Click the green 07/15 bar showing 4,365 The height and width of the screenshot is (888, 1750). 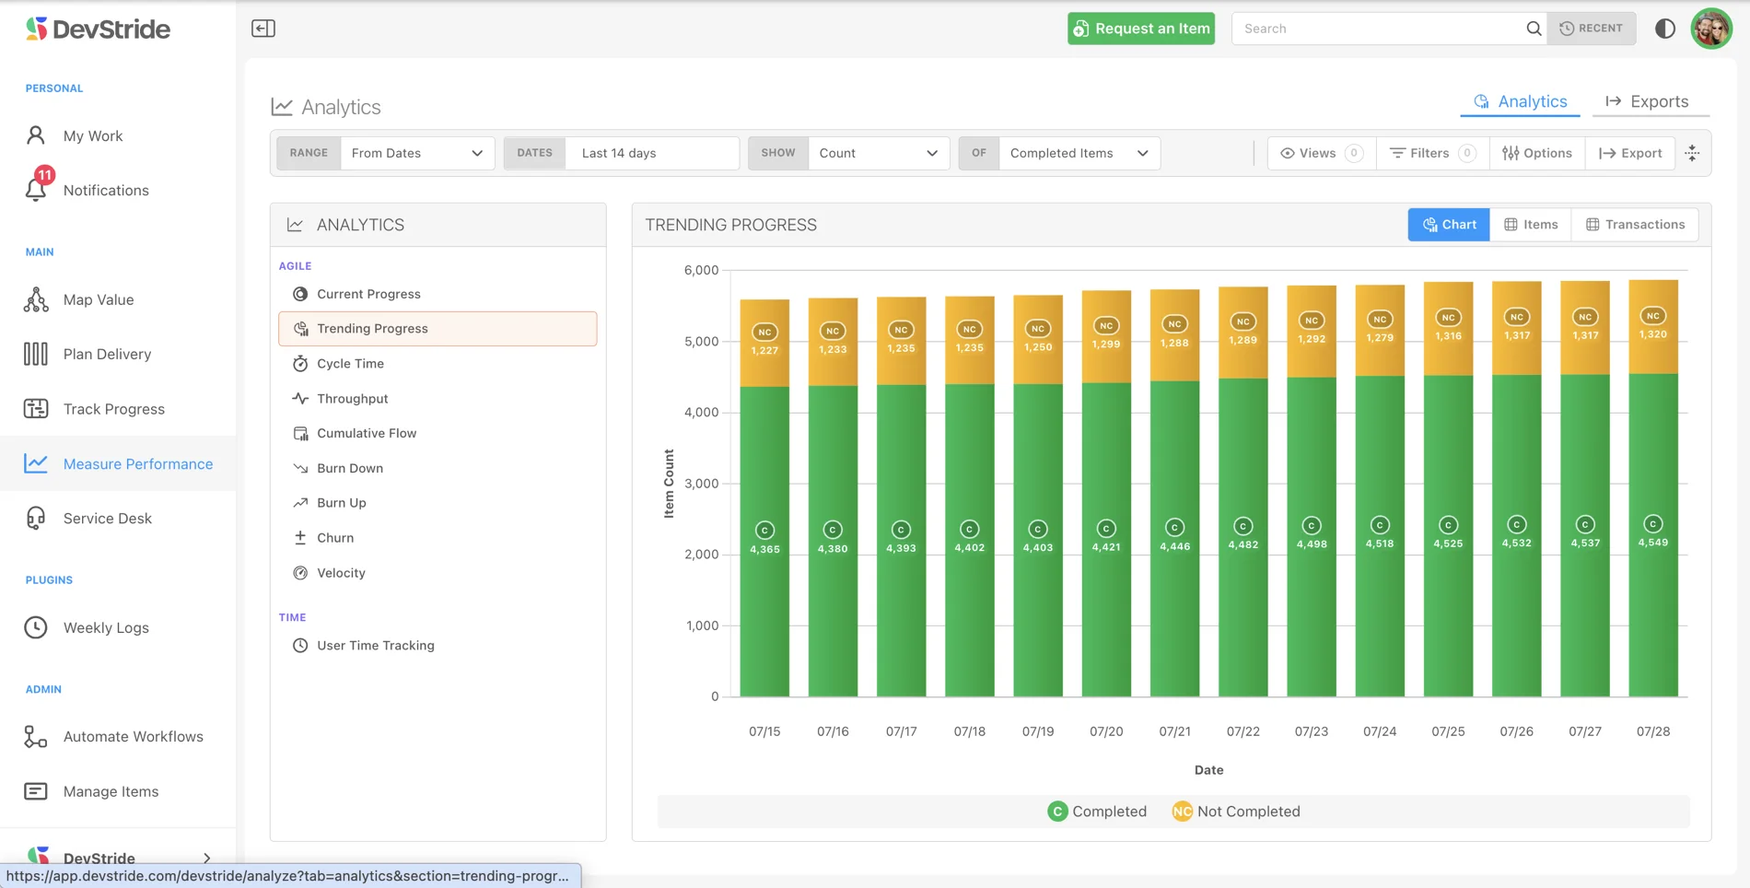[764, 542]
